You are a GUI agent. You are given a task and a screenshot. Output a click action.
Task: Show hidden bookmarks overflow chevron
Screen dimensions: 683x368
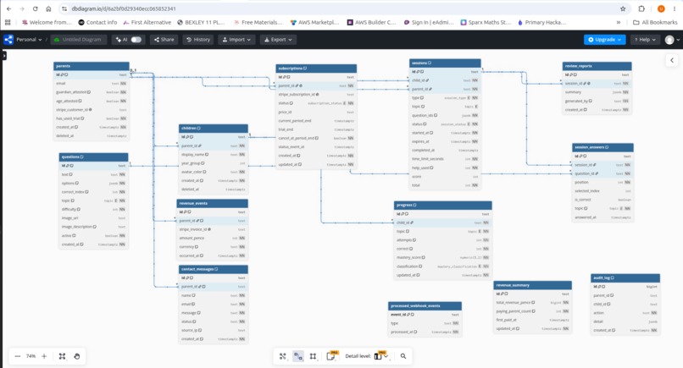click(619, 22)
